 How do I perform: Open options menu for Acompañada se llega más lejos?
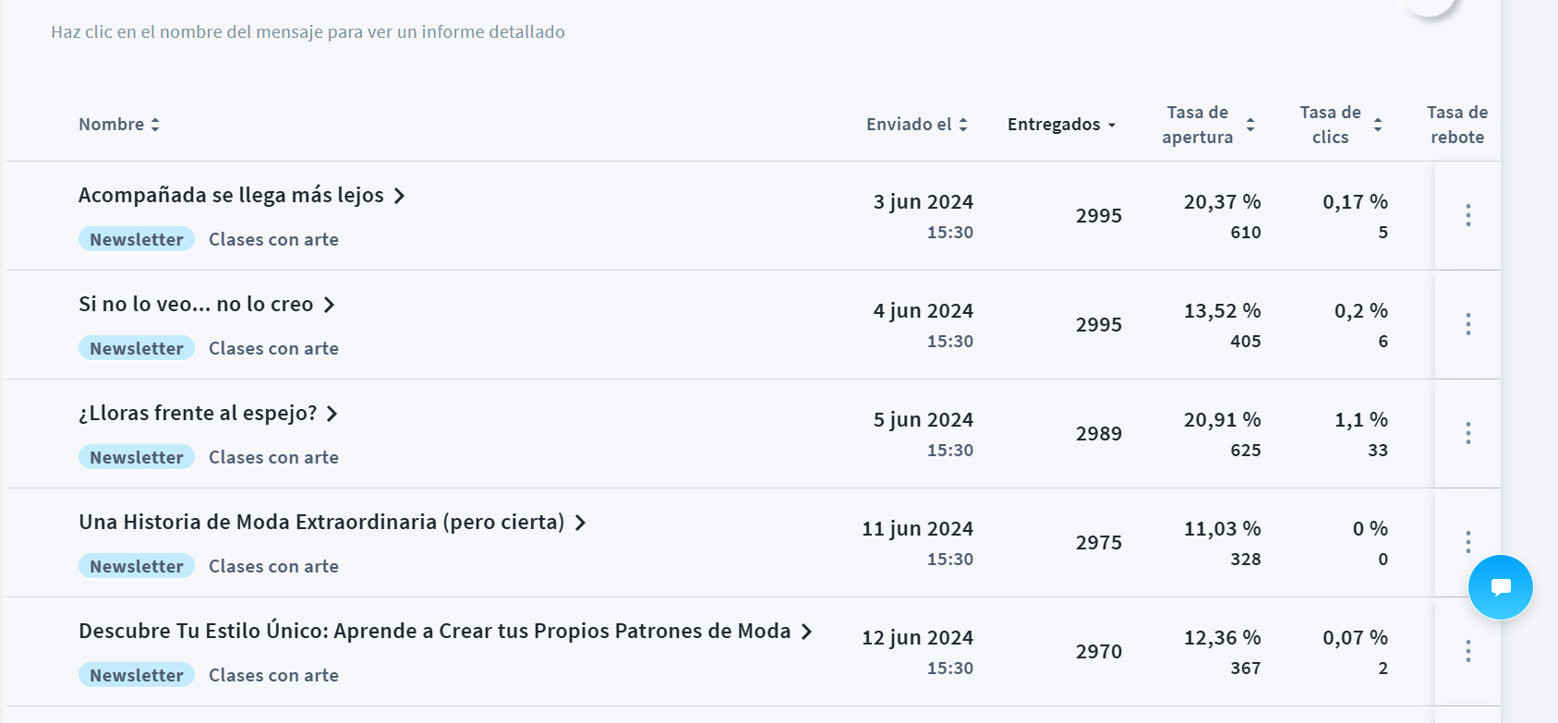point(1467,215)
